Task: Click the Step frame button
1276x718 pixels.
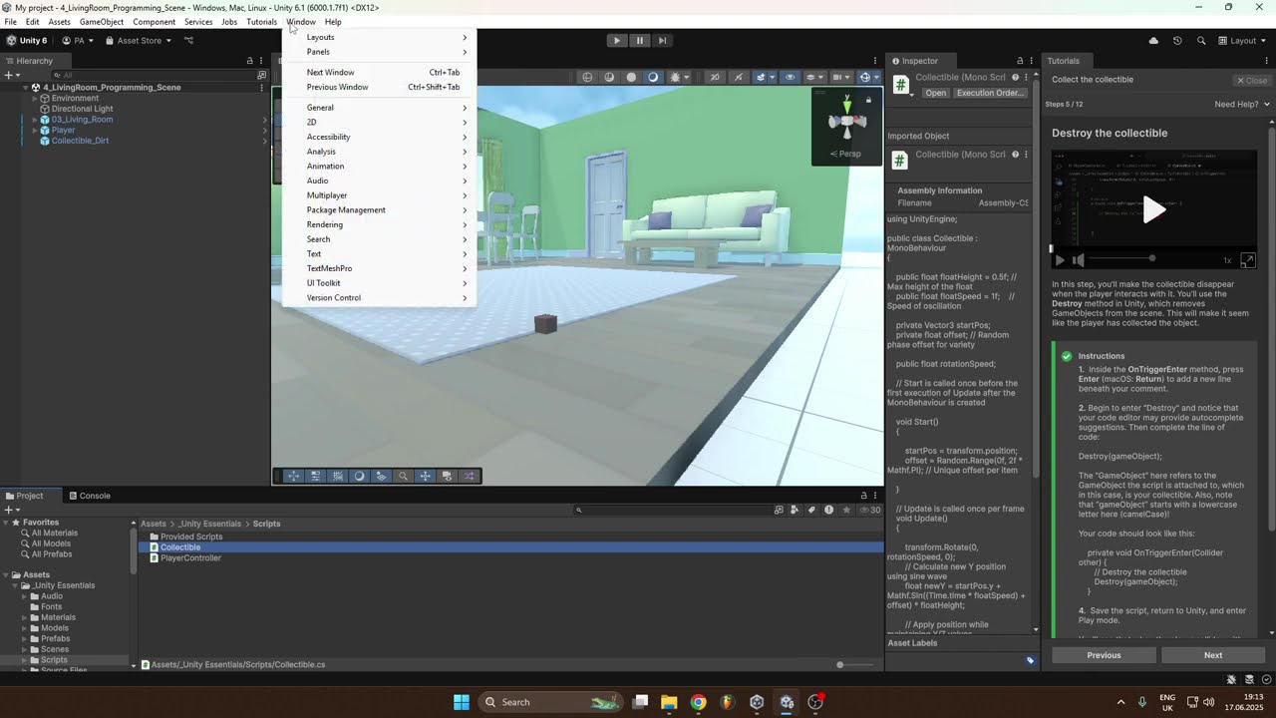Action: click(x=662, y=41)
